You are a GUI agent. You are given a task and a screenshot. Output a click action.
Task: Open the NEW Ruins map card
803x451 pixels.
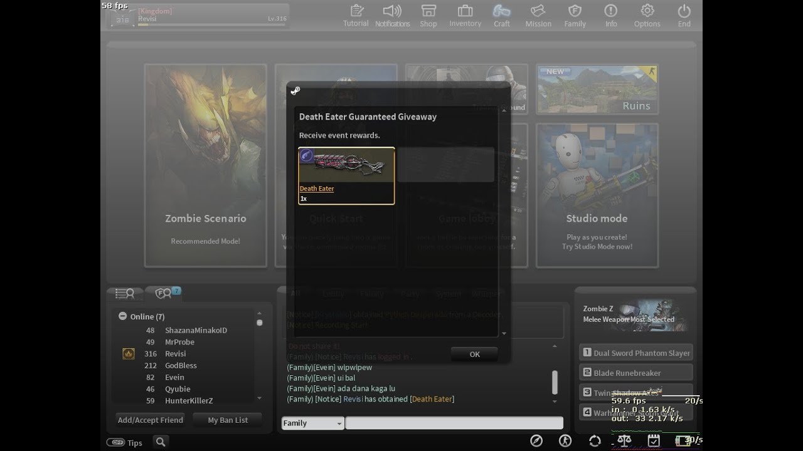[597, 89]
